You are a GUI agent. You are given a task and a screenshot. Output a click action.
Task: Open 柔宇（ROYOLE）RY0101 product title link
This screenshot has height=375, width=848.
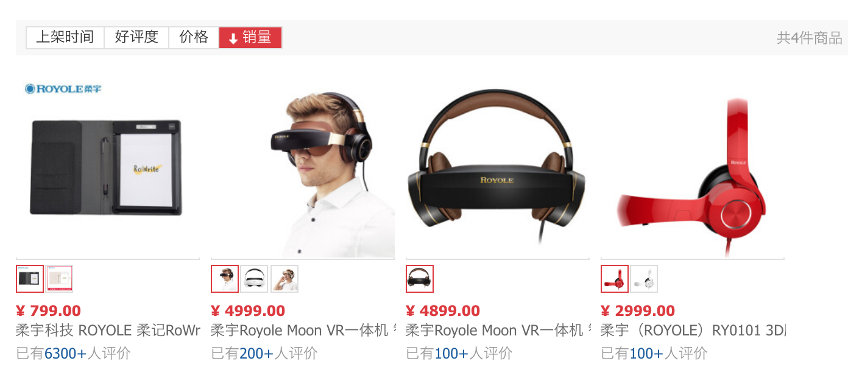point(693,331)
